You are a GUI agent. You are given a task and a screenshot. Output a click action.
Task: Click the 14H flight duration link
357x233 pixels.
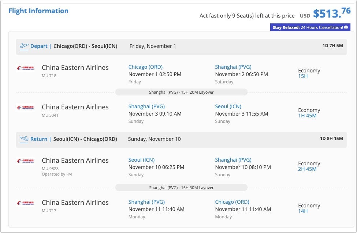(303, 211)
